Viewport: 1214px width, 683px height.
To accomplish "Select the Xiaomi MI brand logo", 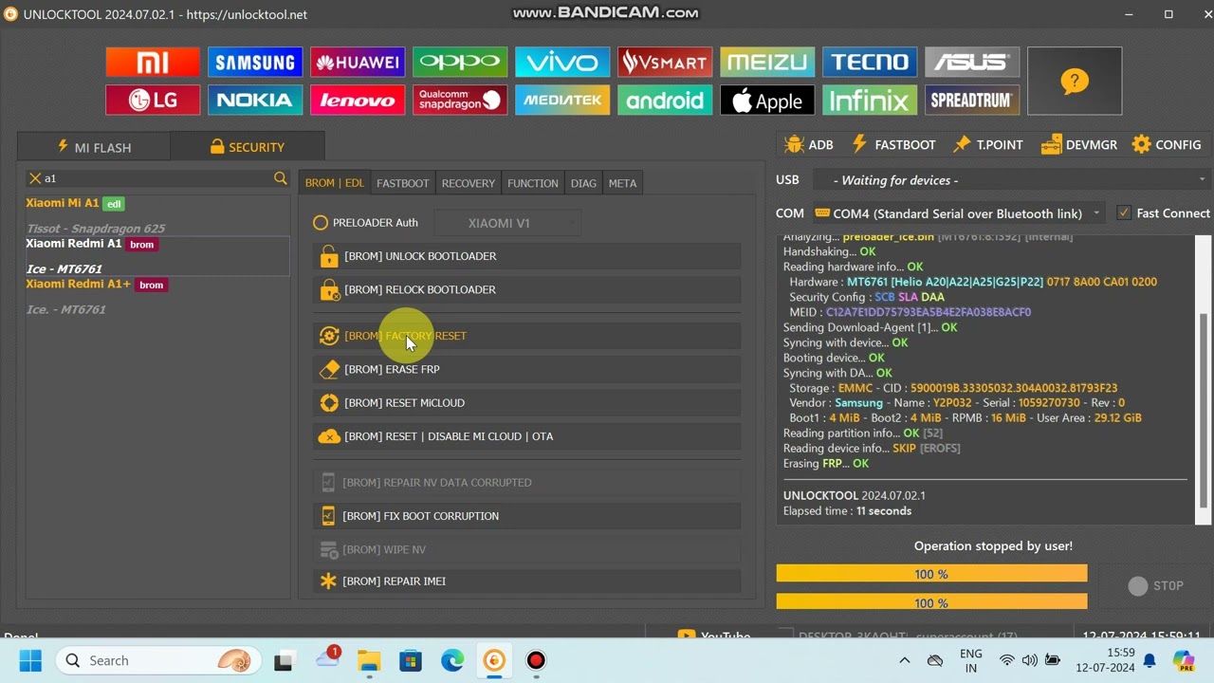I will coord(153,63).
